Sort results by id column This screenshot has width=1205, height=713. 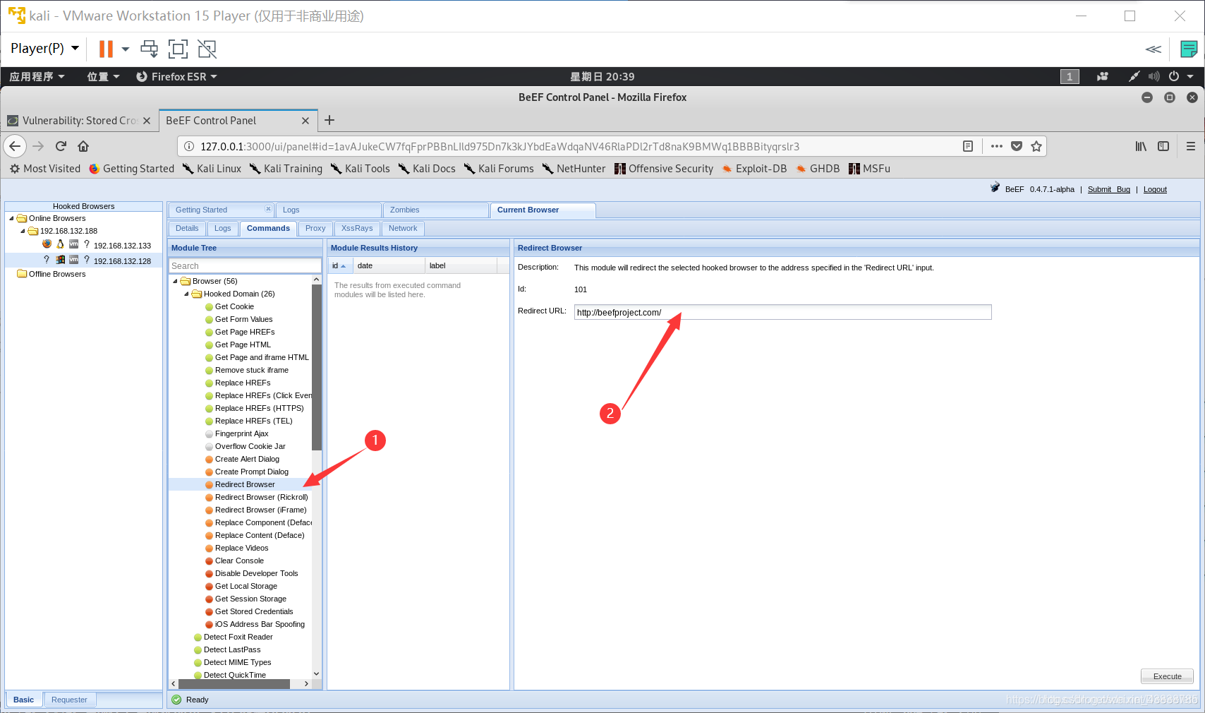[341, 265]
